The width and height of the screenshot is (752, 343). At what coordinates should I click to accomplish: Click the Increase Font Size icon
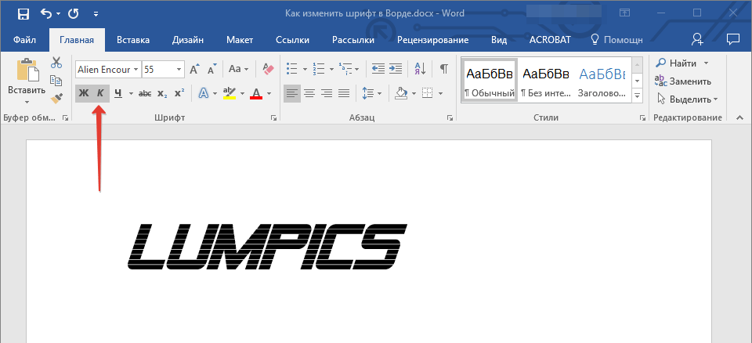[195, 69]
